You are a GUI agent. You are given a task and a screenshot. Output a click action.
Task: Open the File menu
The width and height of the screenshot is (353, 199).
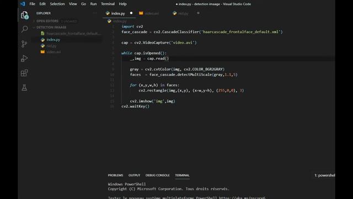[x=32, y=4]
